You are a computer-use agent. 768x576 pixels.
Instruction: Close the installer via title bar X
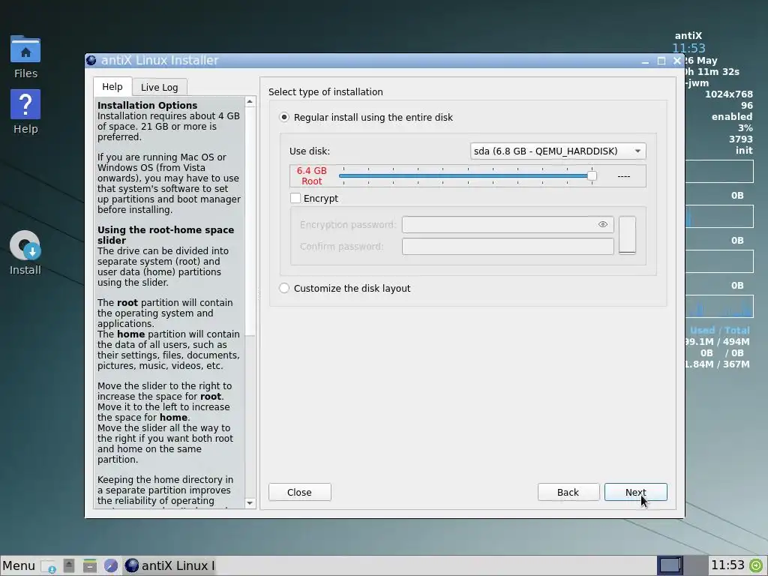(x=677, y=61)
